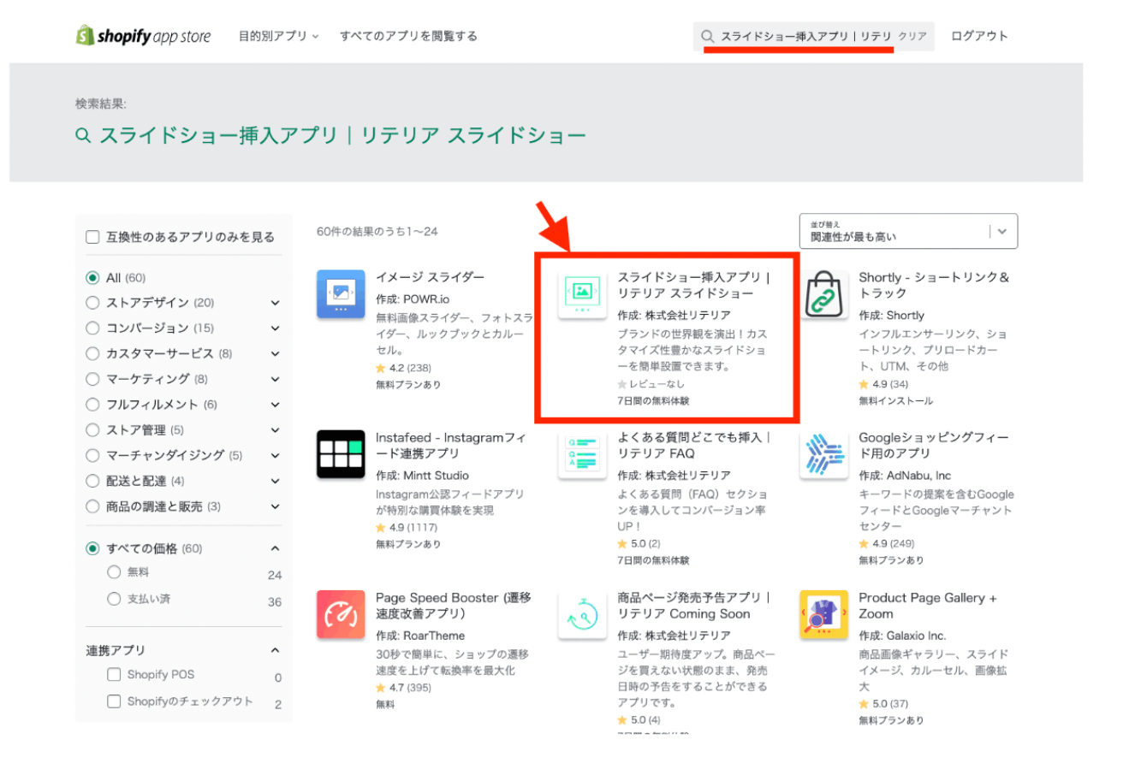Open the Googleショッピングフィード app icon
The height and width of the screenshot is (781, 1135).
coord(824,454)
